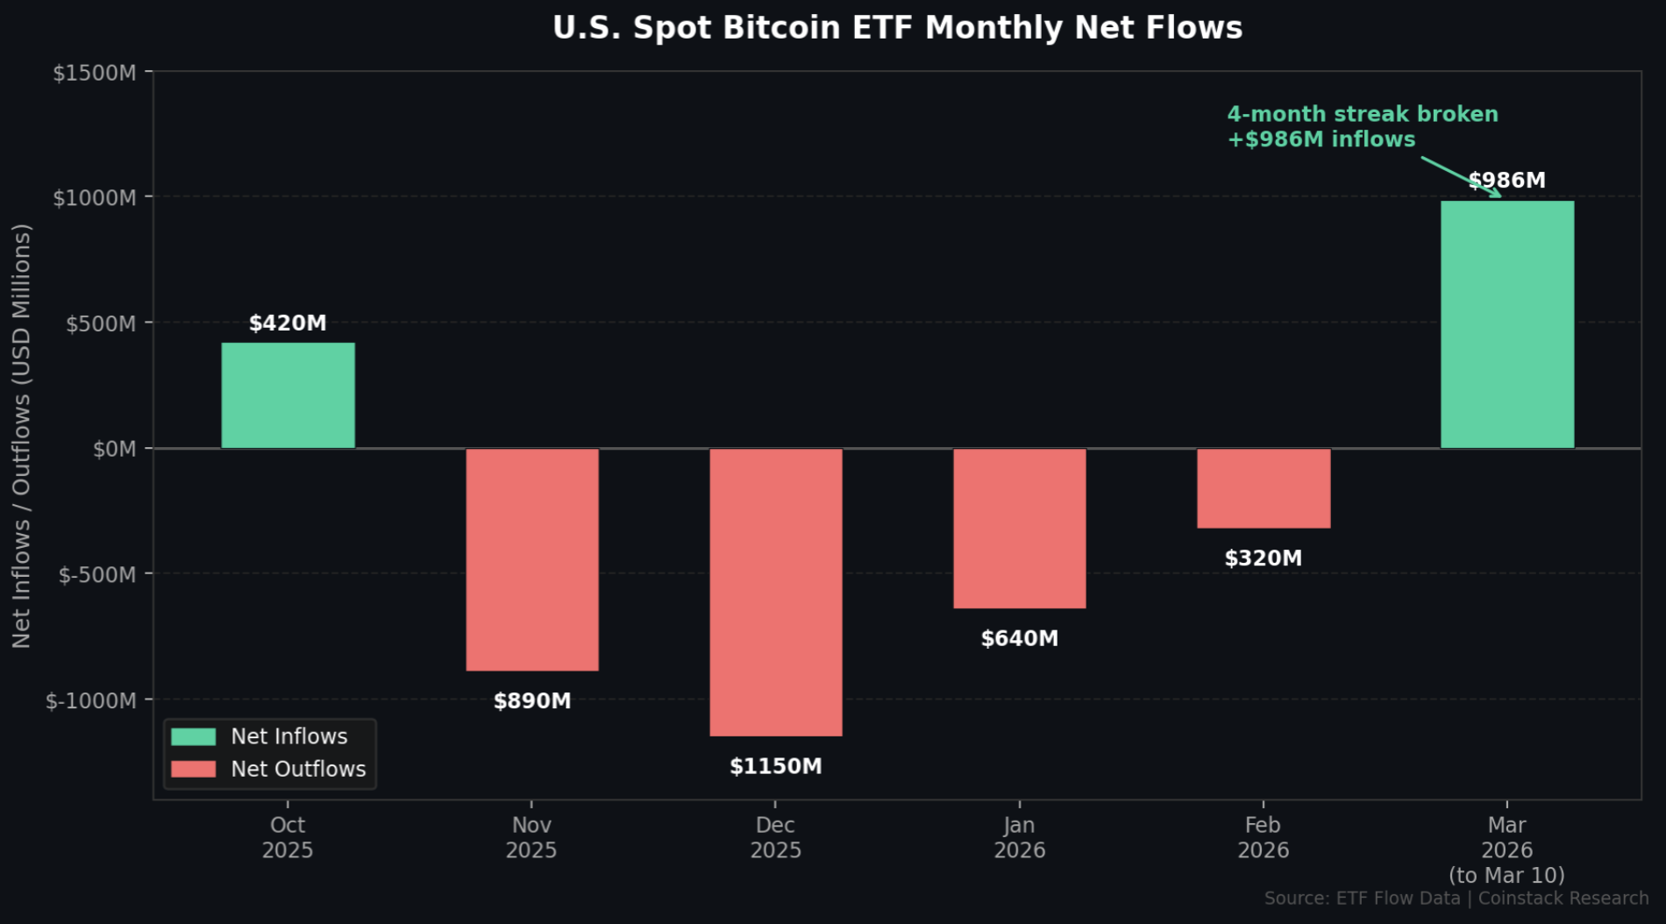Viewport: 1666px width, 924px height.
Task: Click the Coinstack Research source credit
Action: pos(1563,899)
